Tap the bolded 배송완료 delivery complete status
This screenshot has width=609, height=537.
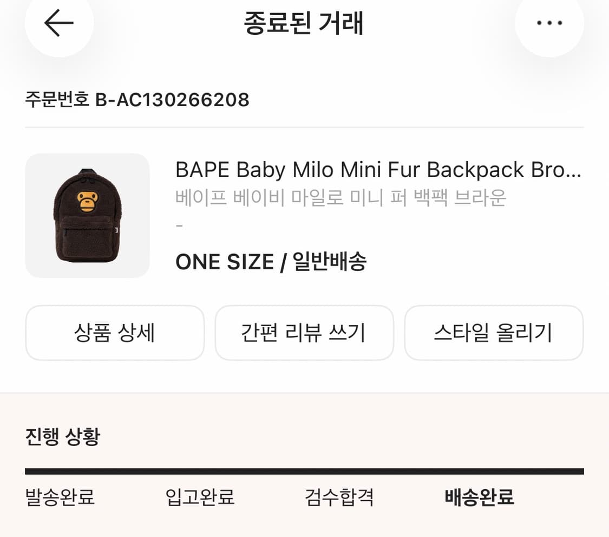(x=479, y=497)
